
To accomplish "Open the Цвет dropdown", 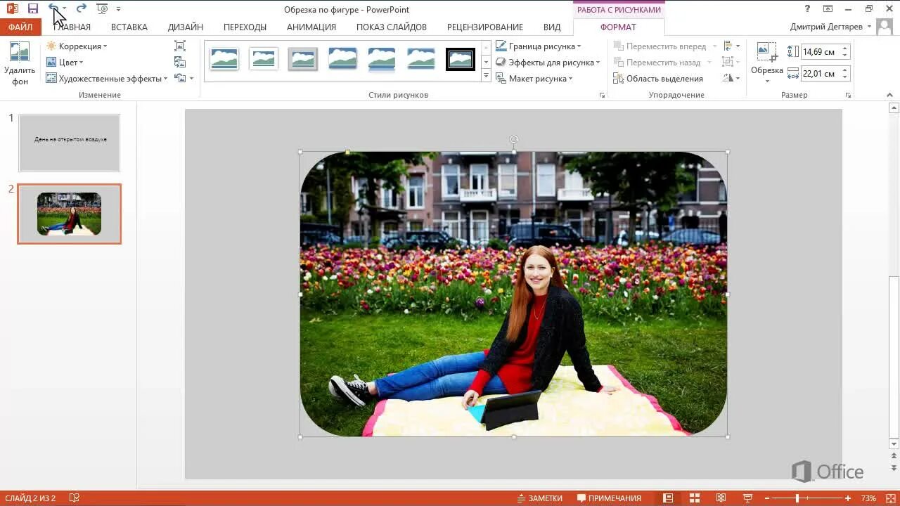I will click(65, 63).
